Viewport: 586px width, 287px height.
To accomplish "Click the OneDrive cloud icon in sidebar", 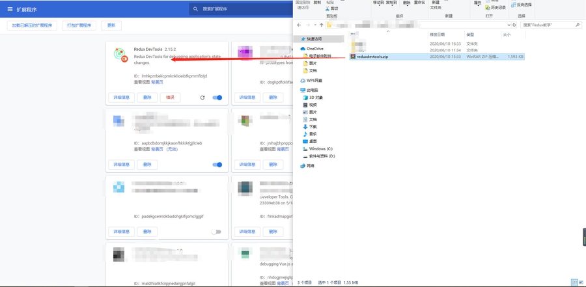I will point(303,49).
